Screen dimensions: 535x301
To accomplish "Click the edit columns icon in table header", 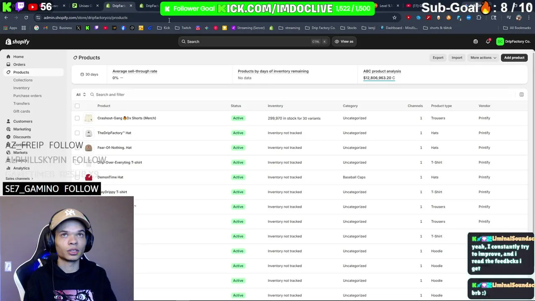I will click(522, 94).
